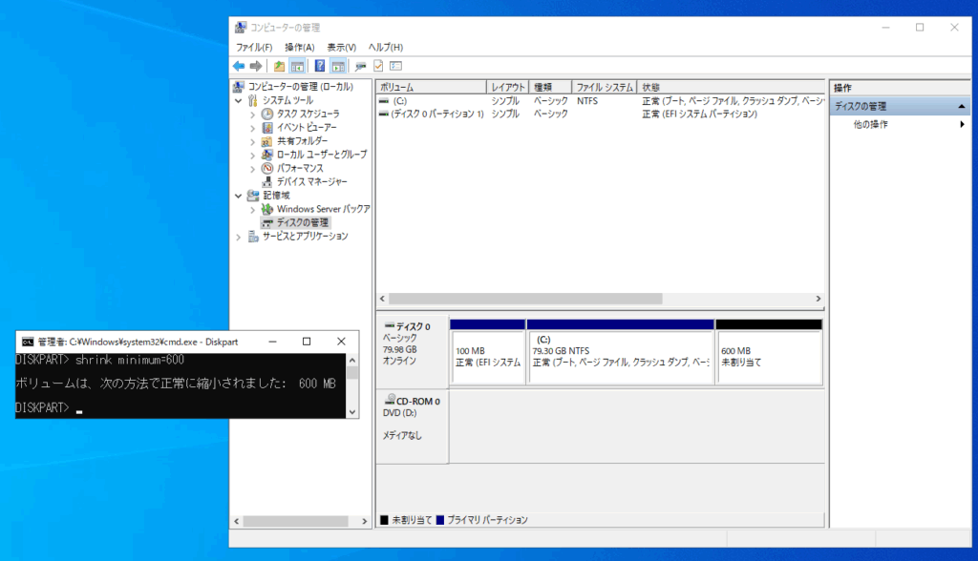Viewport: 978px width, 561px height.
Task: Expand the タスク スケジューラ node
Action: click(253, 114)
